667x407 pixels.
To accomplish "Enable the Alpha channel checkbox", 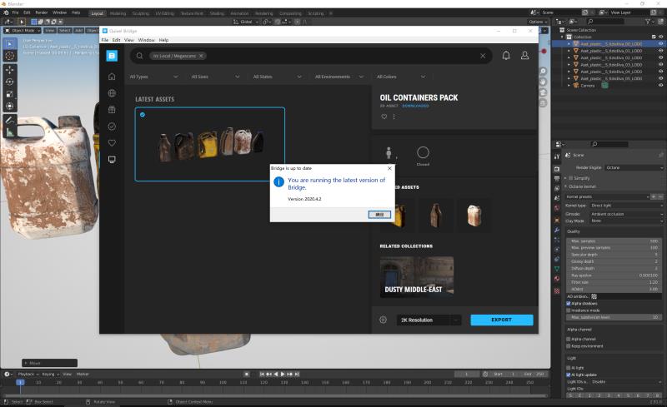I will tap(569, 339).
